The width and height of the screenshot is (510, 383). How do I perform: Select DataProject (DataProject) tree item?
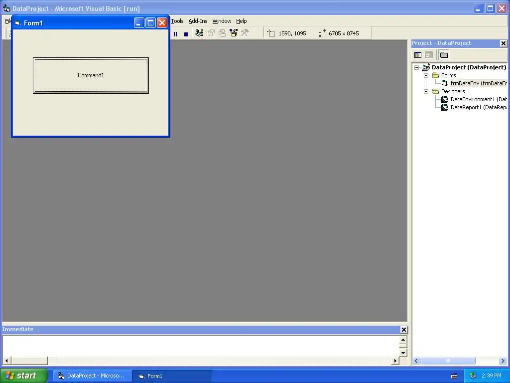[469, 67]
